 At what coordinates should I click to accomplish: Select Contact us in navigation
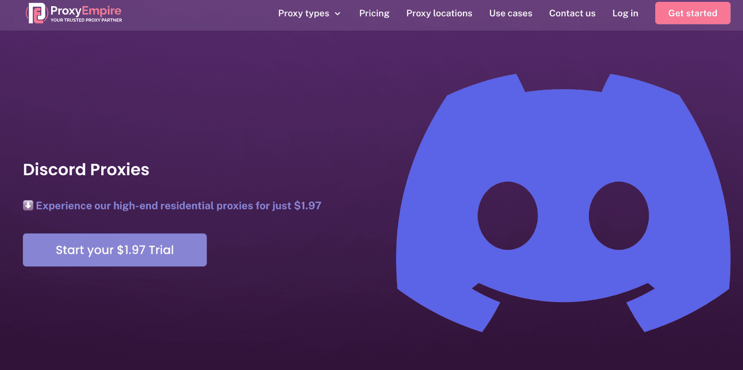(x=572, y=13)
